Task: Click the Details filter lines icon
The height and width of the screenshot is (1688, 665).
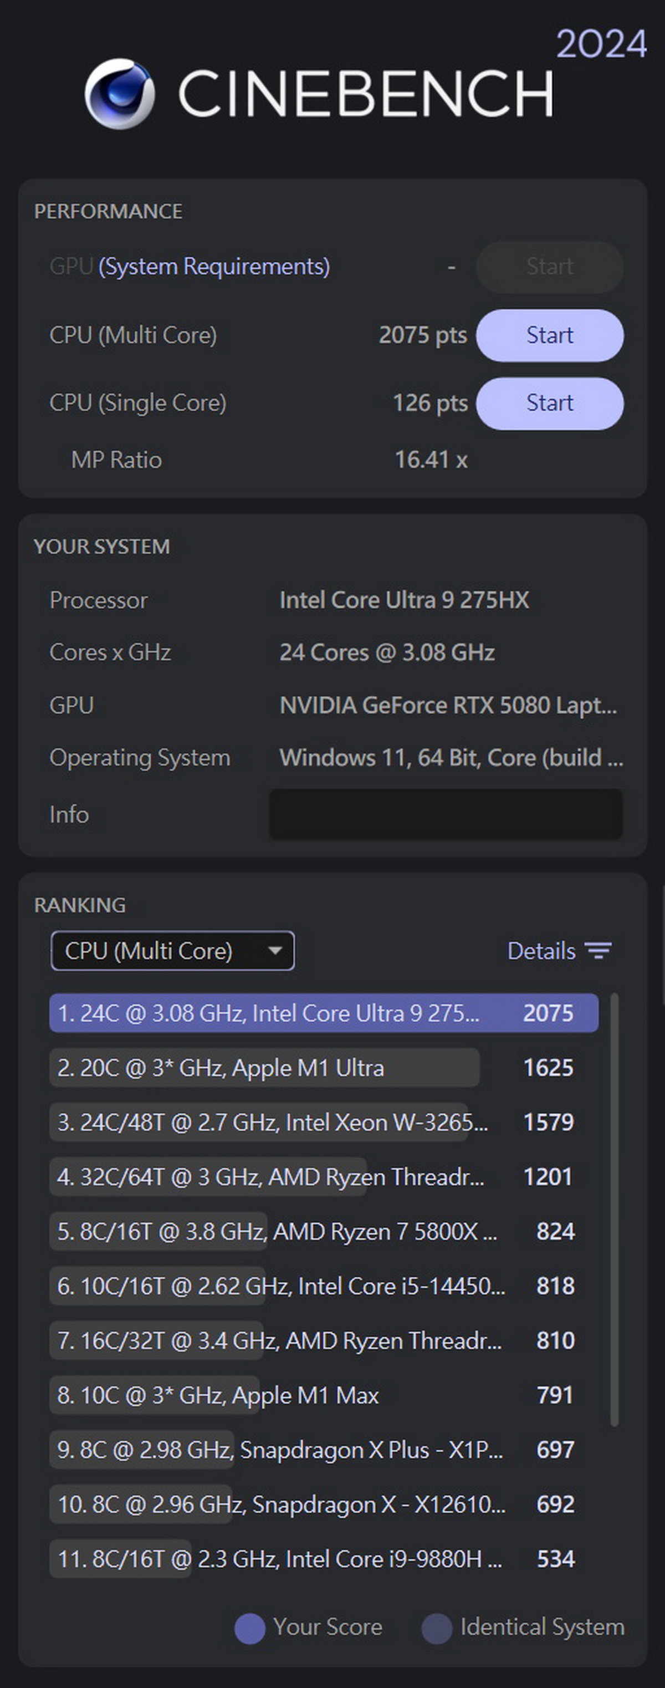Action: click(x=597, y=950)
